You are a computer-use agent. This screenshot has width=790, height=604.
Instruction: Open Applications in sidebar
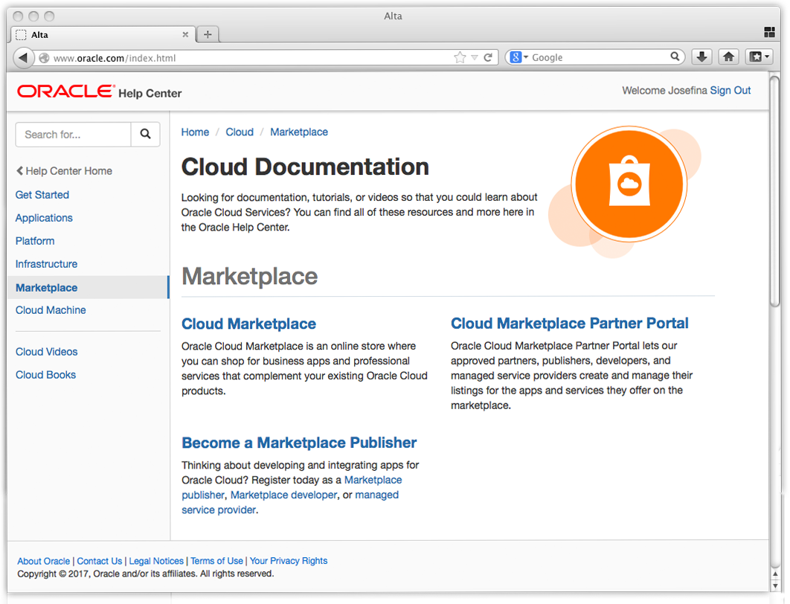(44, 218)
